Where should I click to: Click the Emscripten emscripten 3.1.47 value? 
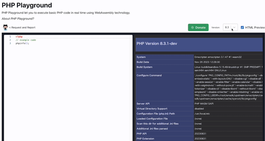point(218,57)
